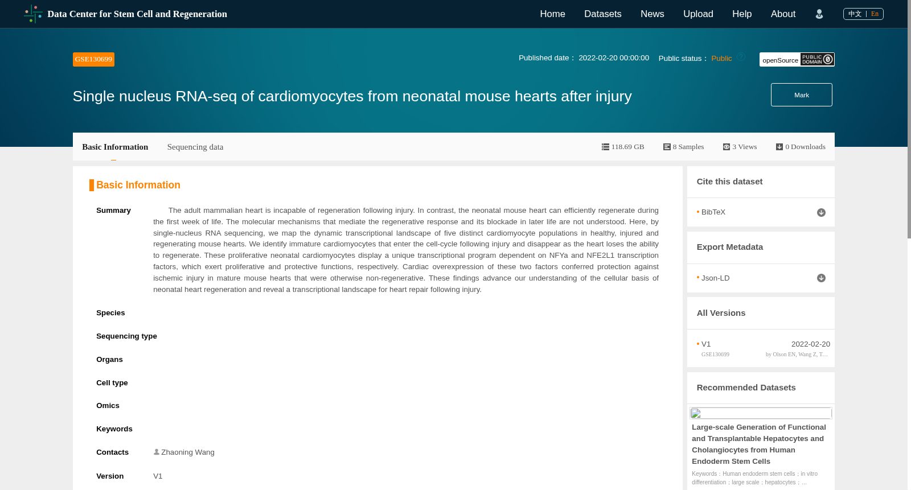Screen dimensions: 911x490
Task: Click the Public status text
Action: (x=721, y=58)
